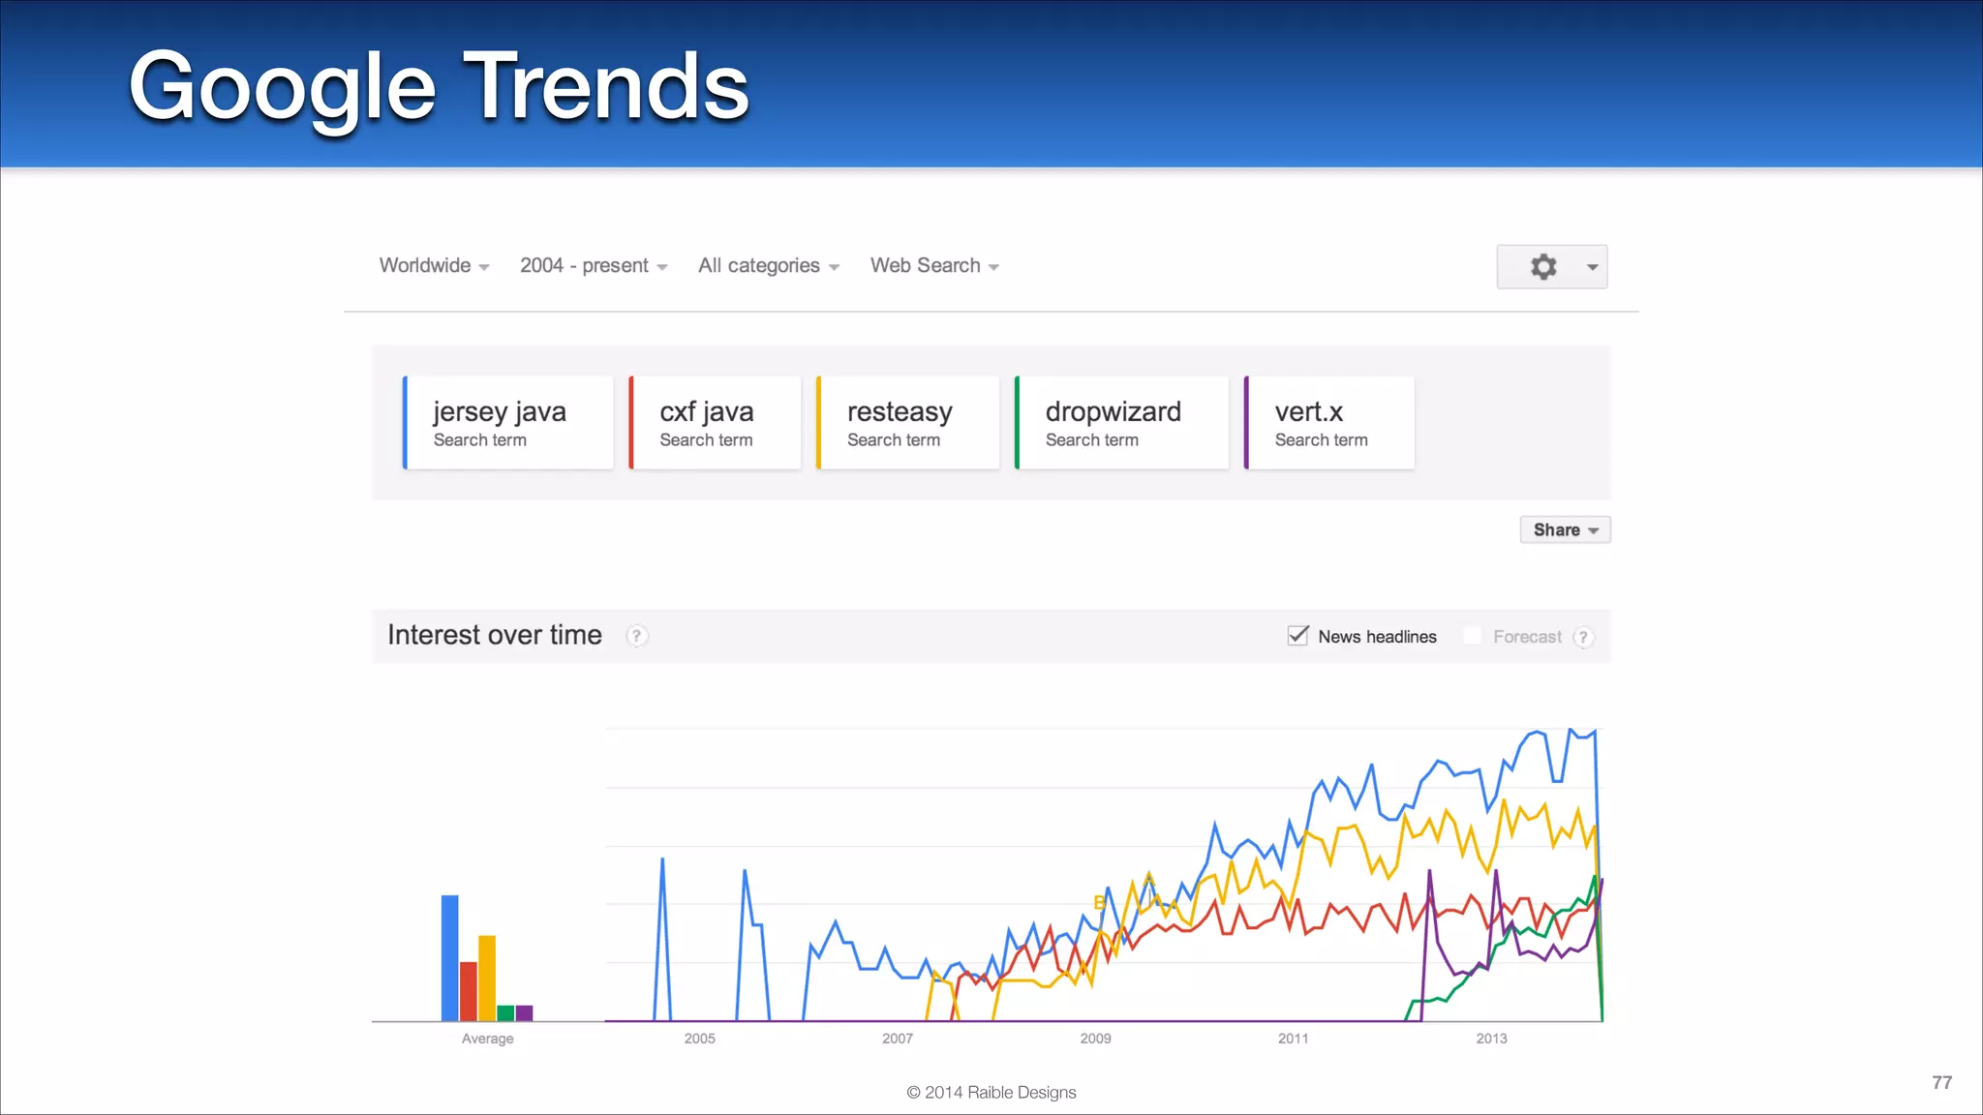
Task: Open the Web Search type dropdown
Action: point(934,265)
